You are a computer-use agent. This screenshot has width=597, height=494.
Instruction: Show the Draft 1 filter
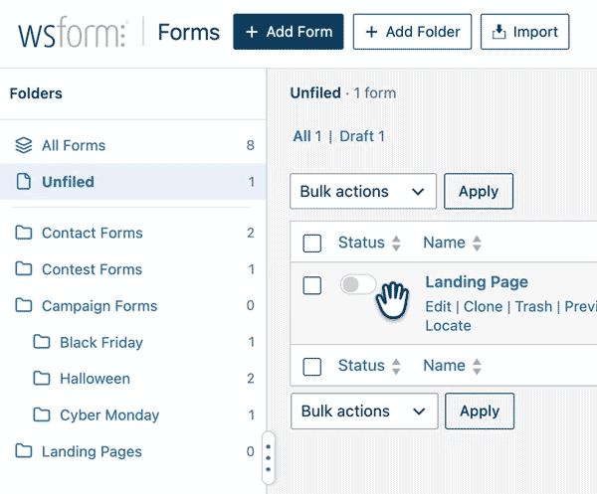(x=362, y=136)
